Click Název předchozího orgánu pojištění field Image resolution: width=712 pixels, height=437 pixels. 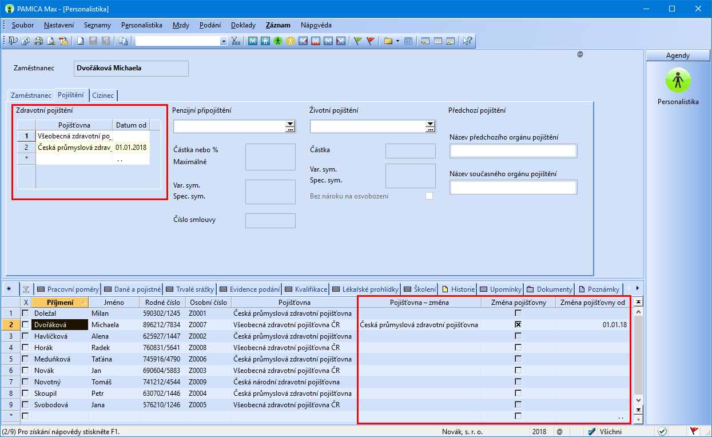pyautogui.click(x=514, y=151)
